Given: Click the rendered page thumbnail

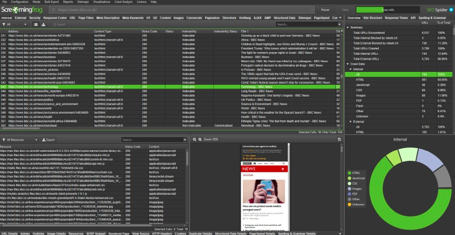Looking at the screenshot, I should coord(265,187).
